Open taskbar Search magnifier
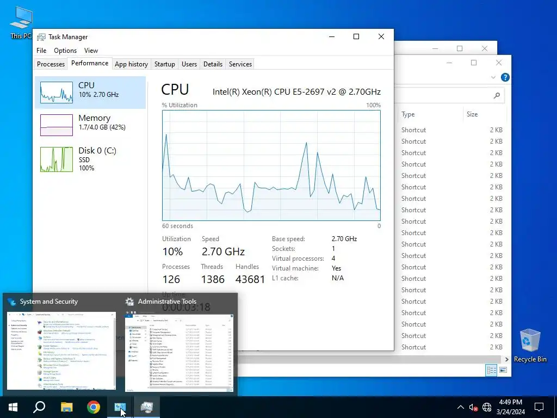 tap(39, 407)
